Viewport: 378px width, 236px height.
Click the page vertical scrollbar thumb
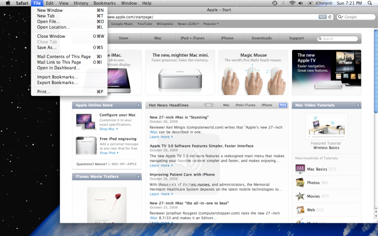[x=376, y=70]
